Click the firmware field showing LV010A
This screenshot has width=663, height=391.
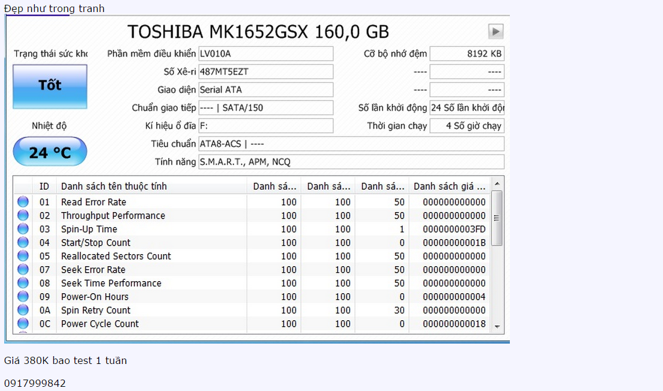coord(265,54)
